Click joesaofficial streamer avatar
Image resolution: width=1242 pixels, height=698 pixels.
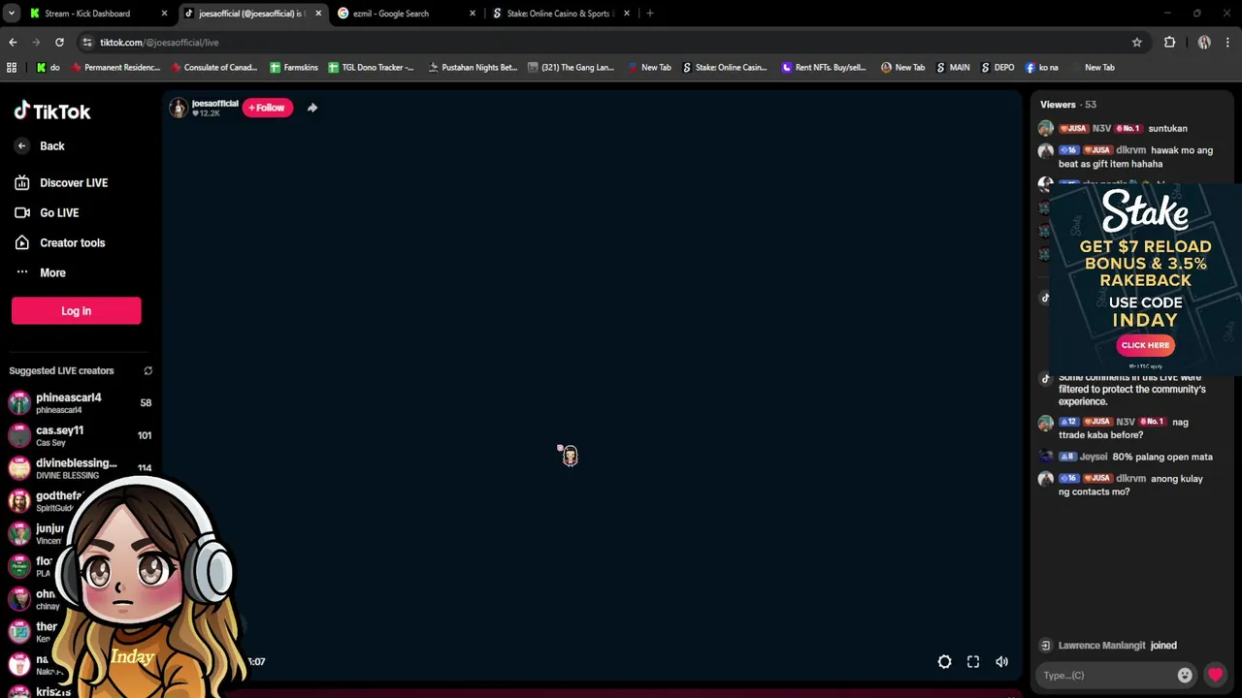point(179,108)
